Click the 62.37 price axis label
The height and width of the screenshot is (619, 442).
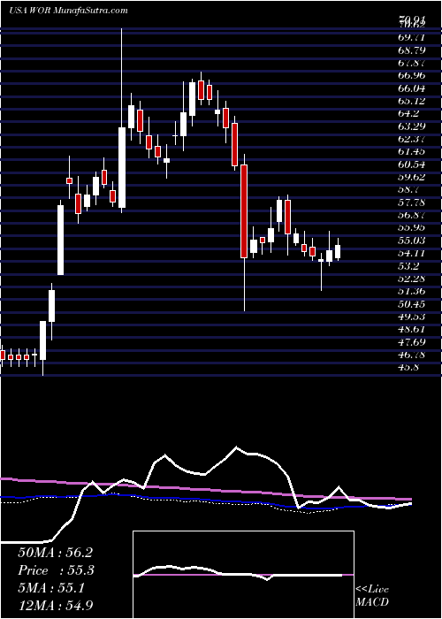tap(411, 139)
